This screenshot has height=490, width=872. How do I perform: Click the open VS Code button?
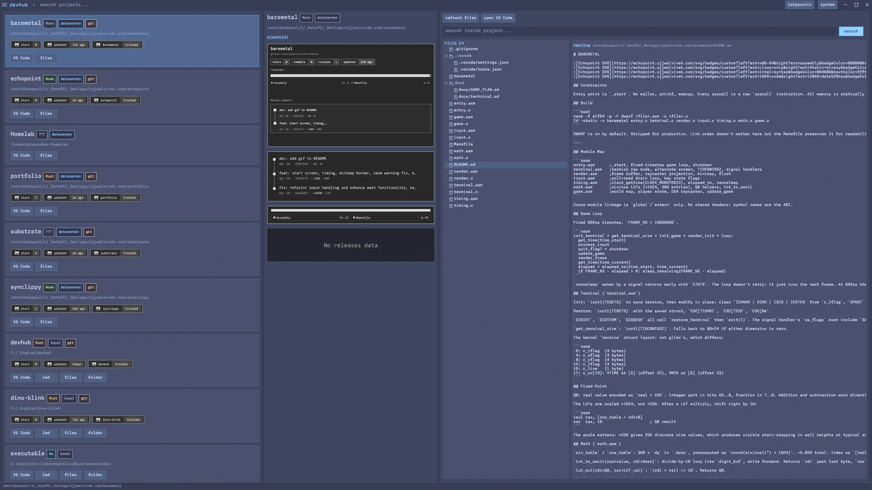click(498, 18)
